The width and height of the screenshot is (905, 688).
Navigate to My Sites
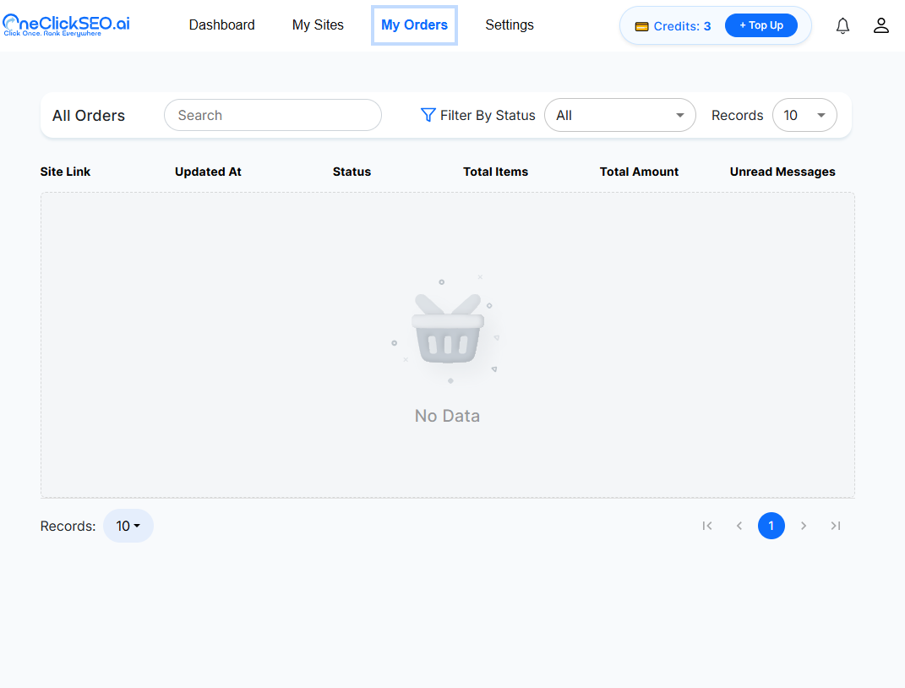point(318,25)
